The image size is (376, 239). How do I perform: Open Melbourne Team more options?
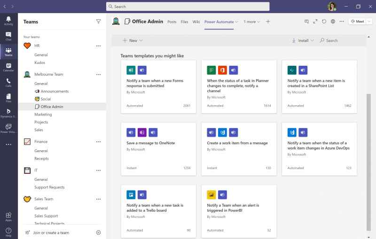tap(98, 75)
